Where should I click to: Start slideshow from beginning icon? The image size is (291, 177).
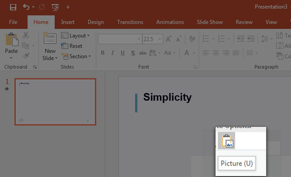coord(55,7)
